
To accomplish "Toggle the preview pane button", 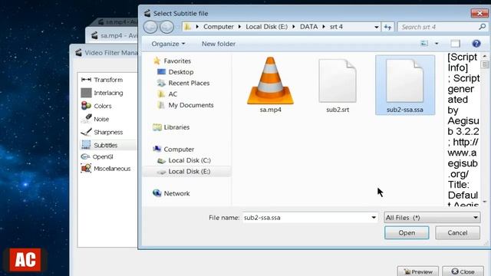I will click(x=455, y=44).
